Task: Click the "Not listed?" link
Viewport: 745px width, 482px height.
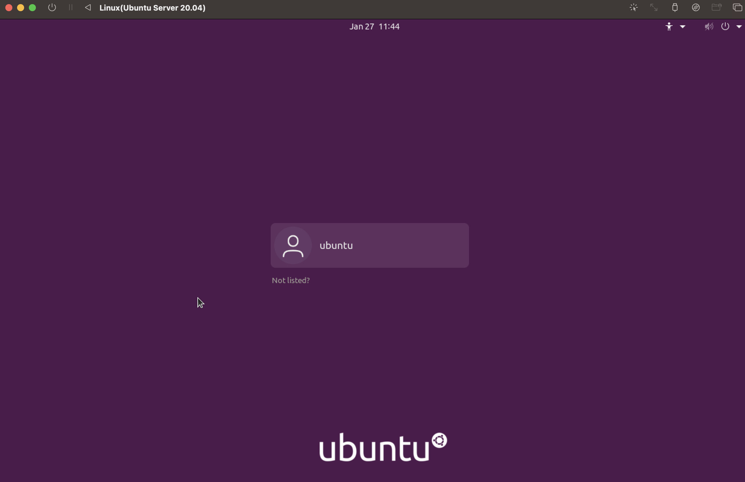Action: (291, 280)
